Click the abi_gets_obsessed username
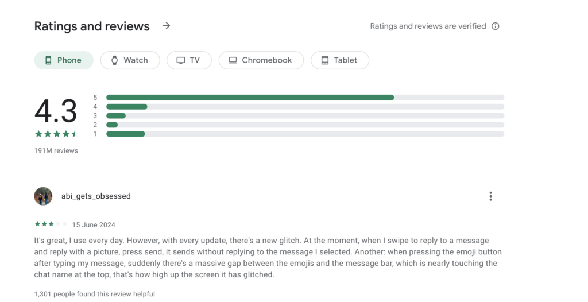 point(96,196)
